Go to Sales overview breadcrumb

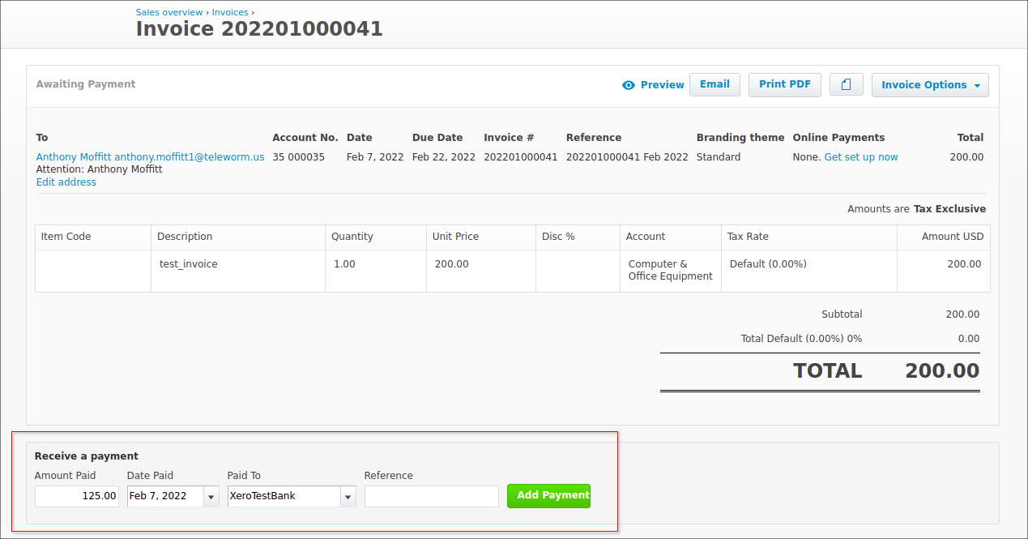[169, 12]
